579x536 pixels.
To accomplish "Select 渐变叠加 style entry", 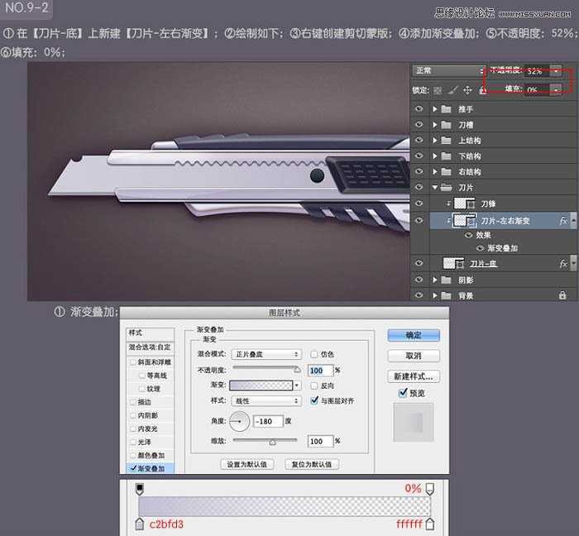I will [151, 468].
